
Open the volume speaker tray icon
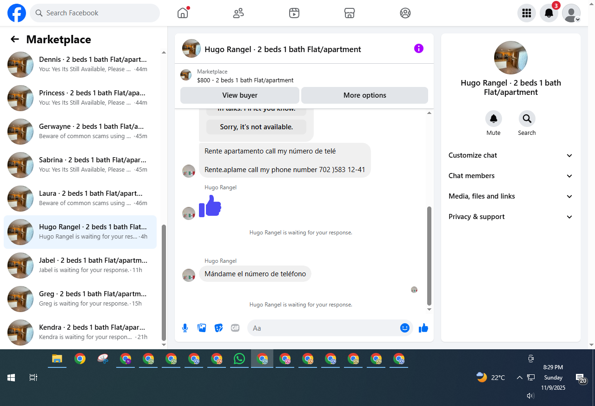(530, 396)
